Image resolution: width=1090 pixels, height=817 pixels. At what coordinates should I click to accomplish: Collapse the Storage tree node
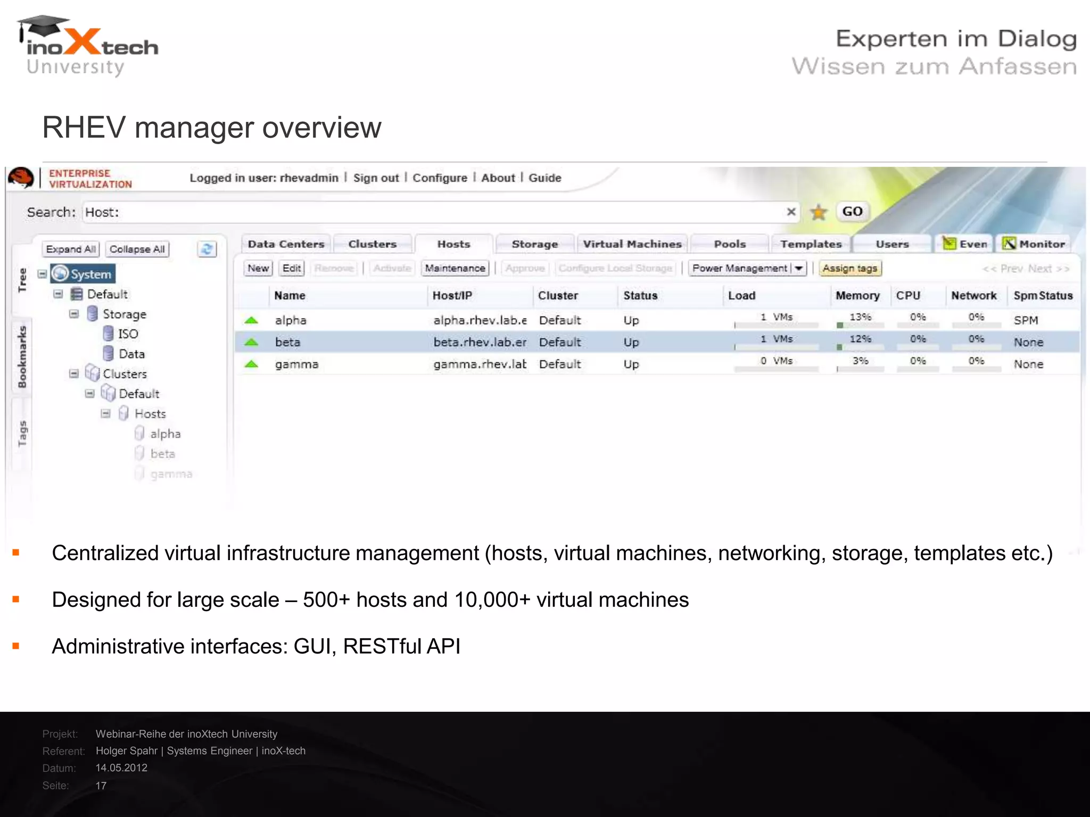pos(74,314)
